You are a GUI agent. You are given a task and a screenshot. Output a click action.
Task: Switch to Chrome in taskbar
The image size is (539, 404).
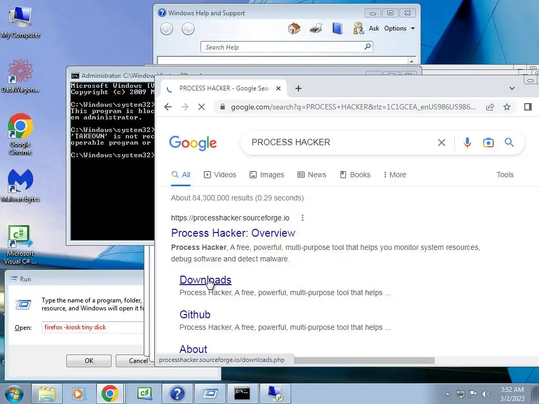pyautogui.click(x=109, y=393)
